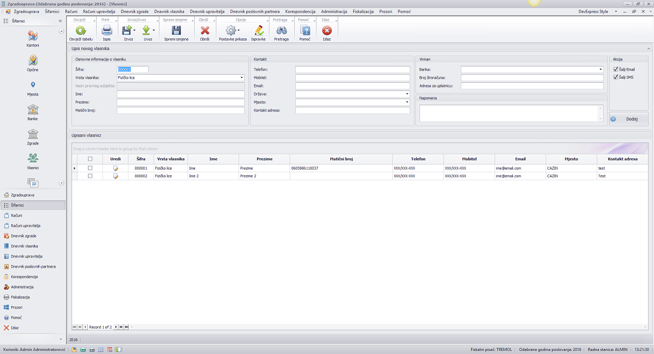Tick the select-all checkbox in grid header
654x354 pixels.
90,159
